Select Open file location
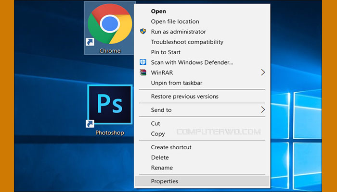This screenshot has height=192, width=337. pos(175,22)
